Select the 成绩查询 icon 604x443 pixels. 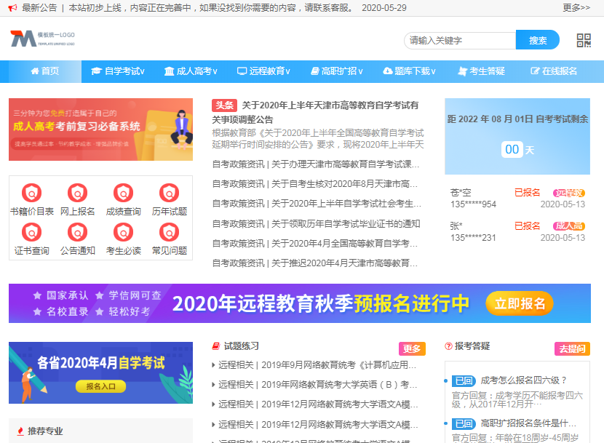tap(123, 193)
